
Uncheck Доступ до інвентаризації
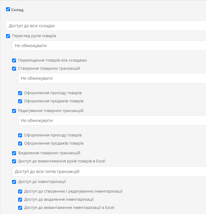pyautogui.click(x=14, y=182)
